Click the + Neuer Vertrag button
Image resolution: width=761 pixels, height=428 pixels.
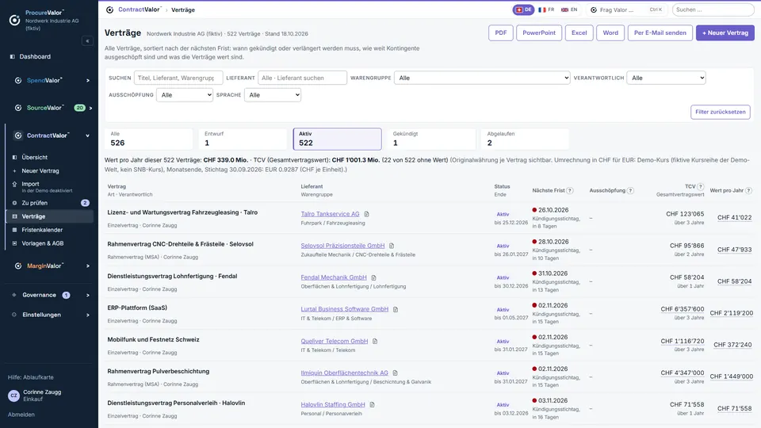coord(725,33)
